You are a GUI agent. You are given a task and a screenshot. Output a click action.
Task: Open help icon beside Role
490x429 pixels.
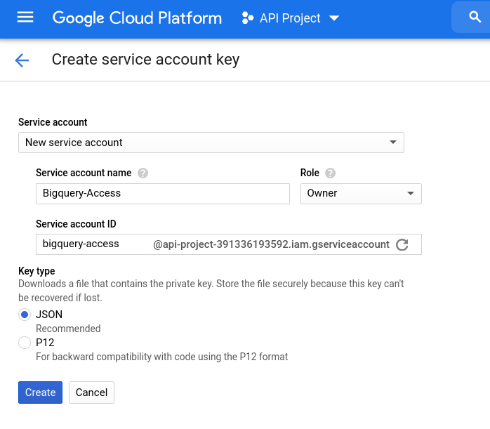330,173
